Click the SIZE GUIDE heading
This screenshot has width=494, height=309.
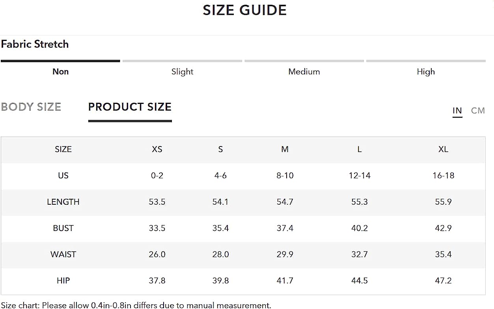244,10
